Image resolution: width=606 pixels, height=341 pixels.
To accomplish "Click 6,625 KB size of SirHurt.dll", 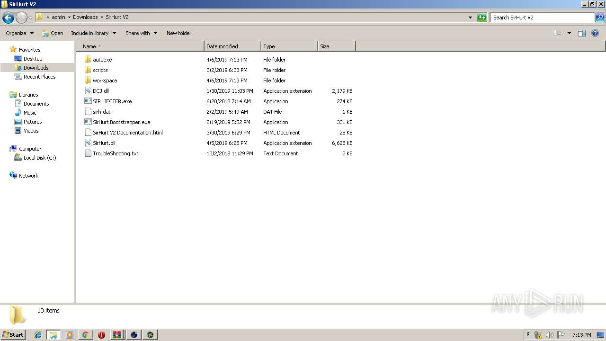I will (342, 143).
